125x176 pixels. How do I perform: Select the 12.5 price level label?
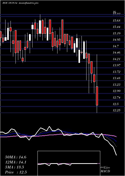tap(115, 104)
